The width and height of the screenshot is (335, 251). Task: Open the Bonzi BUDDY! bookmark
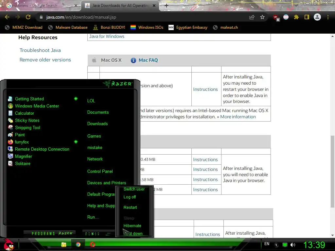click(109, 27)
